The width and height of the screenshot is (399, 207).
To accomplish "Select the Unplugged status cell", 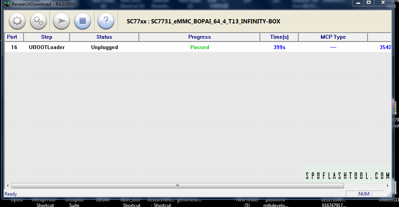I will 105,47.
